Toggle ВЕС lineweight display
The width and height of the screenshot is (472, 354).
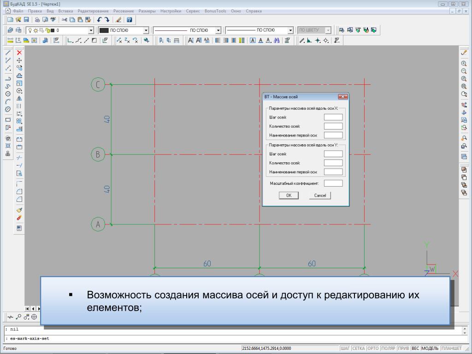415,348
